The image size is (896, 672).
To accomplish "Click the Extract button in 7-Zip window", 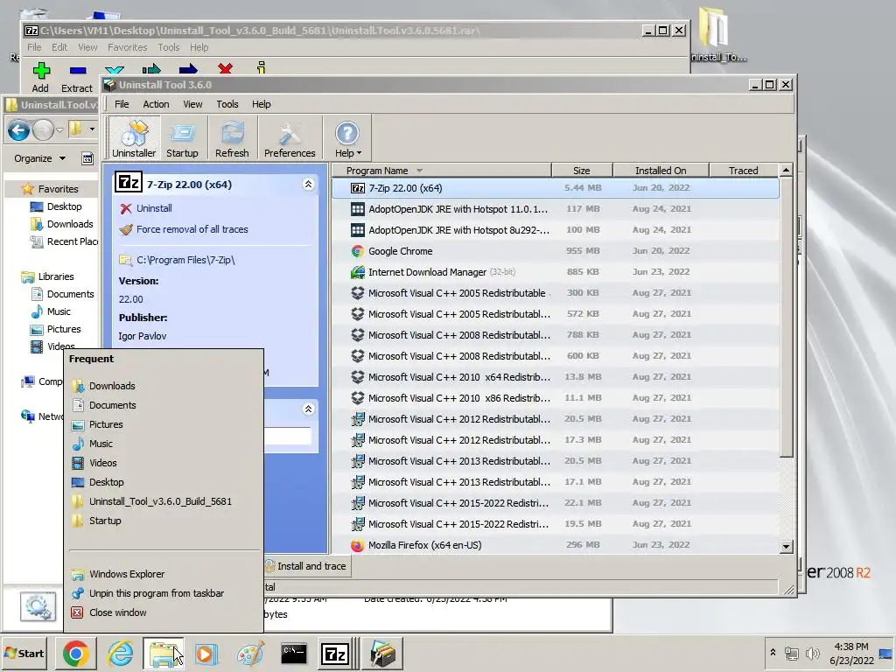I will coord(77,77).
